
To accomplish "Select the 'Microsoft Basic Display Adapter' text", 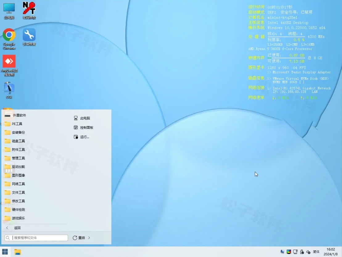I will tap(302, 72).
